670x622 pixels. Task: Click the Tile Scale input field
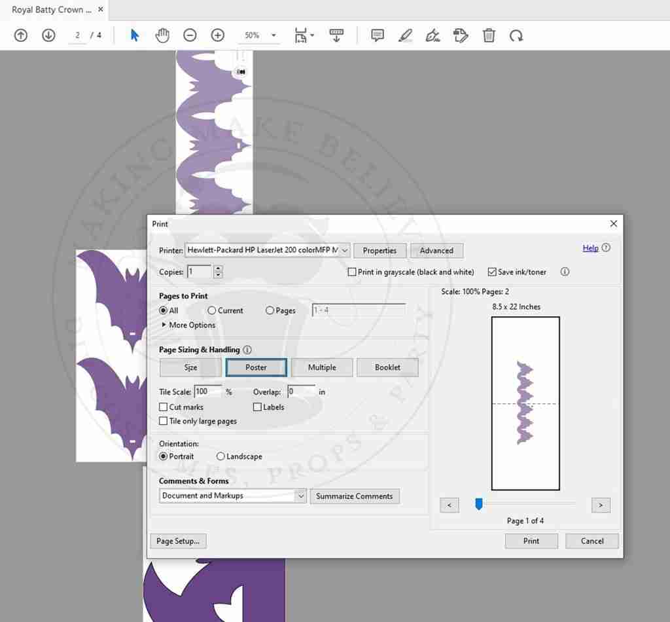(x=208, y=392)
